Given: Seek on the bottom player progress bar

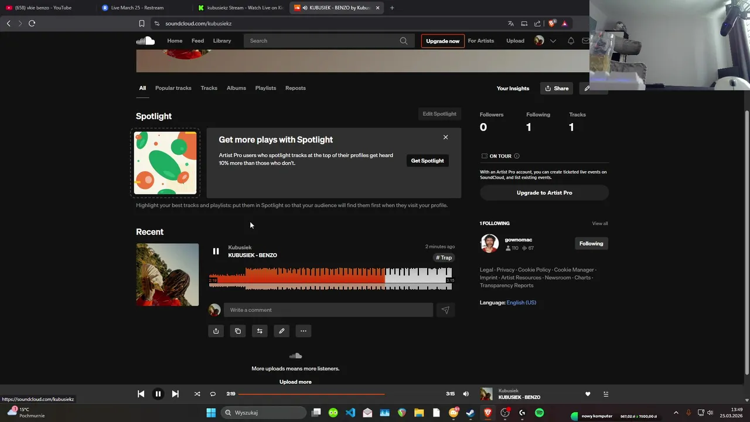Looking at the screenshot, I should [340, 394].
